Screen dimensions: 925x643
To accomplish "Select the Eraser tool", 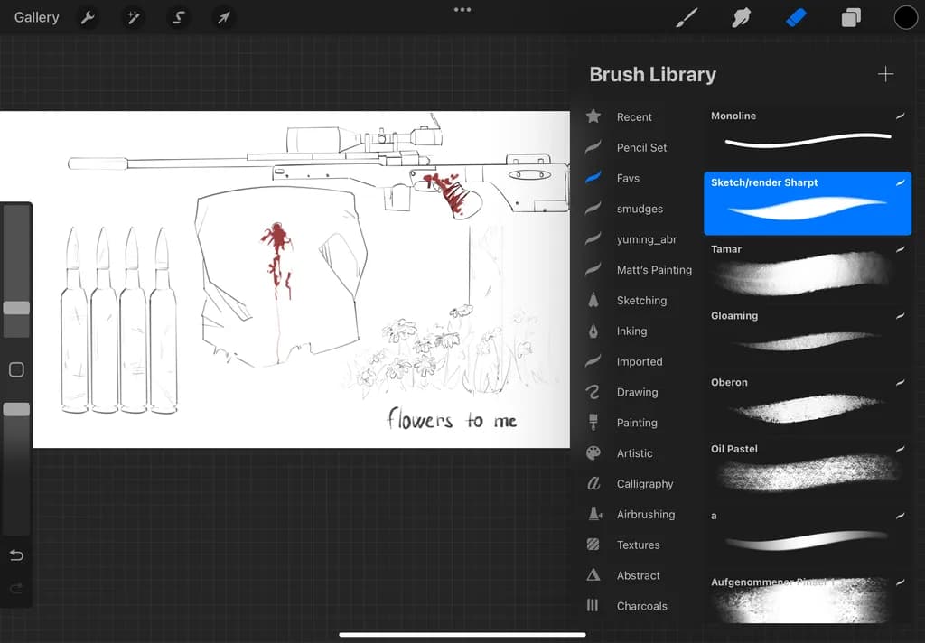I will pyautogui.click(x=796, y=18).
